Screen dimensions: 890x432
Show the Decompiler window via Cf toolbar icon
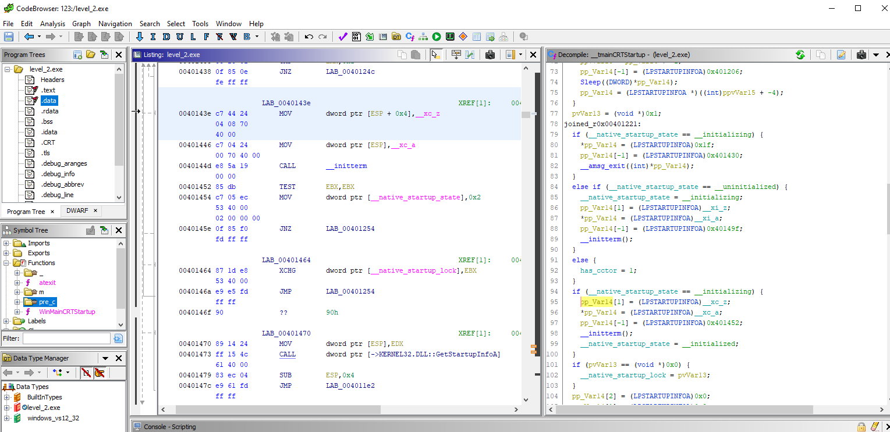click(x=410, y=37)
